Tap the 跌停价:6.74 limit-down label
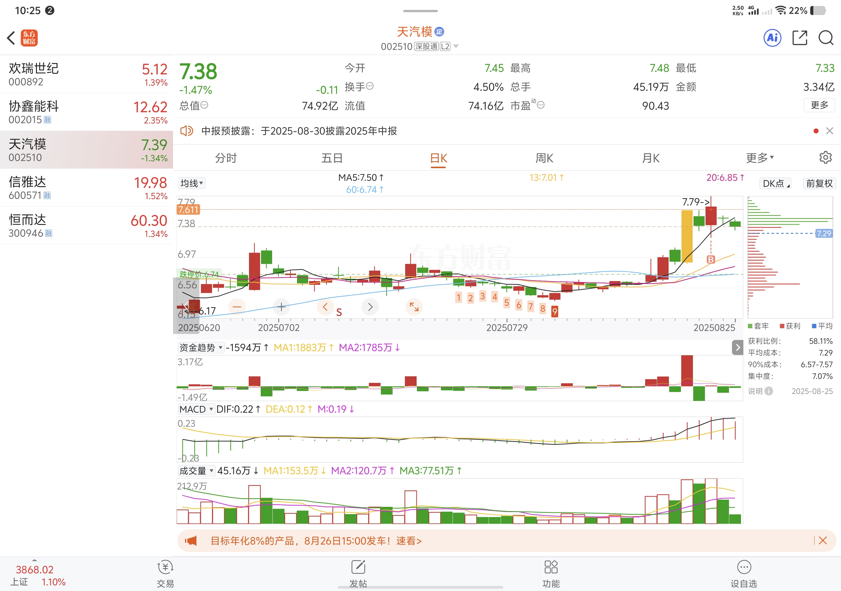This screenshot has width=841, height=591. 199,274
